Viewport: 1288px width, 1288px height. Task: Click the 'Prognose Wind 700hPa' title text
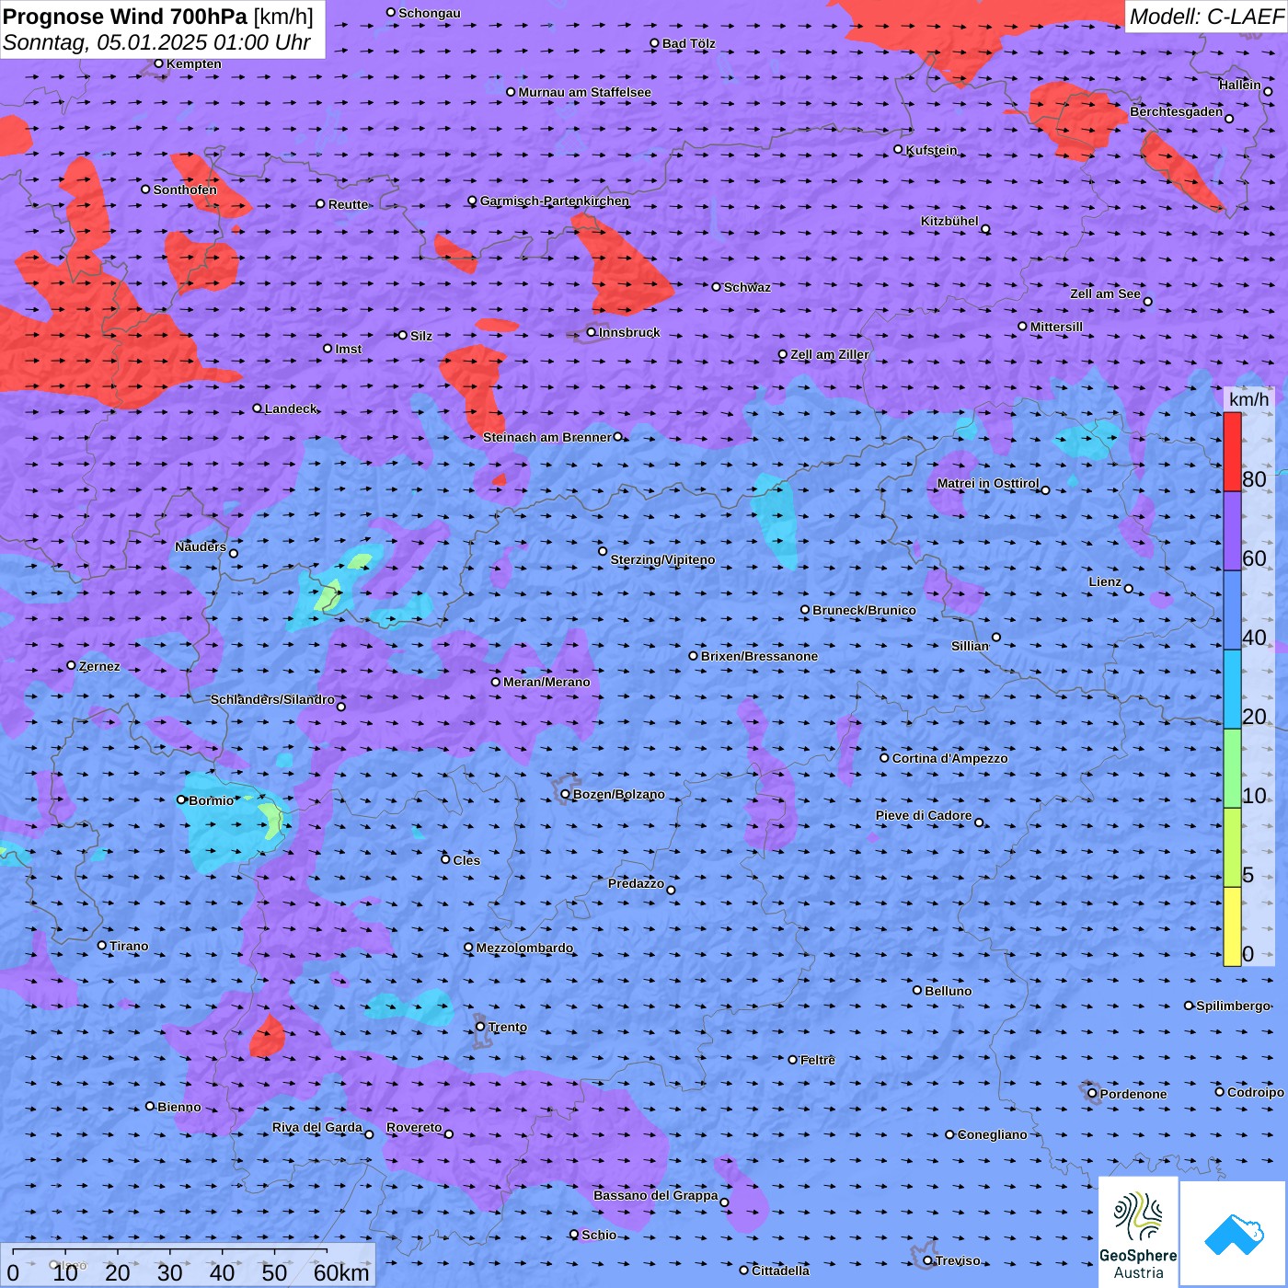click(x=125, y=17)
